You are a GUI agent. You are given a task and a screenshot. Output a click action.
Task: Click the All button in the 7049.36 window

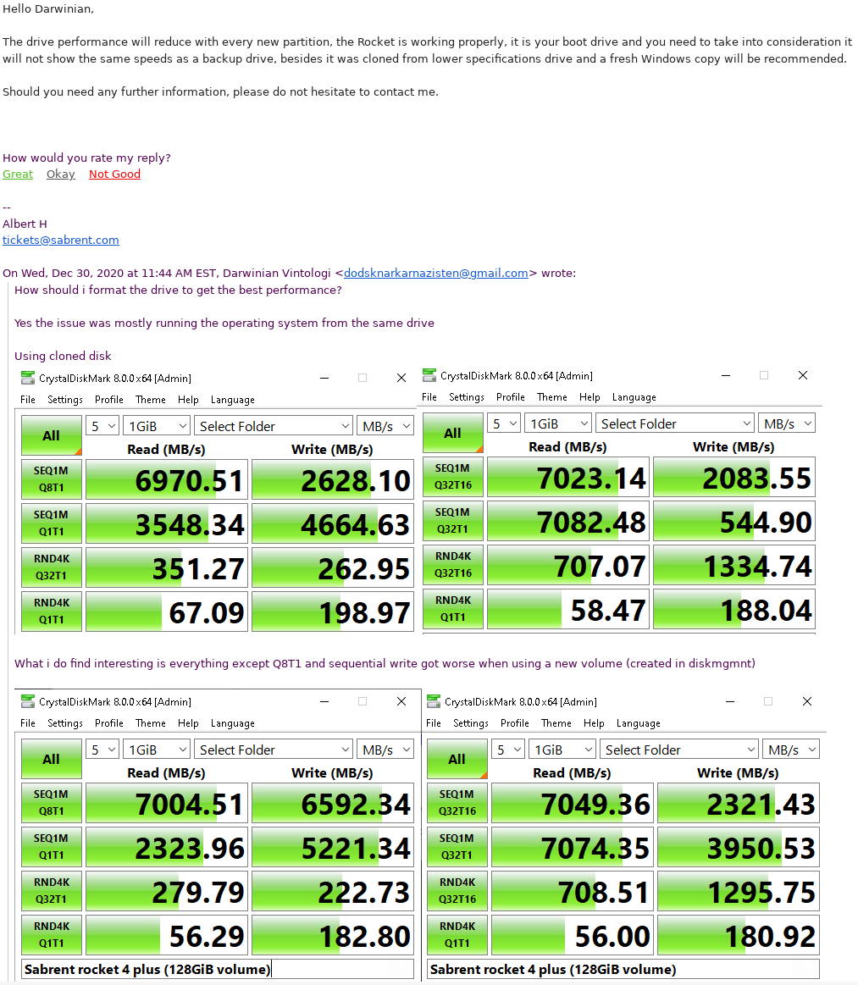click(457, 759)
